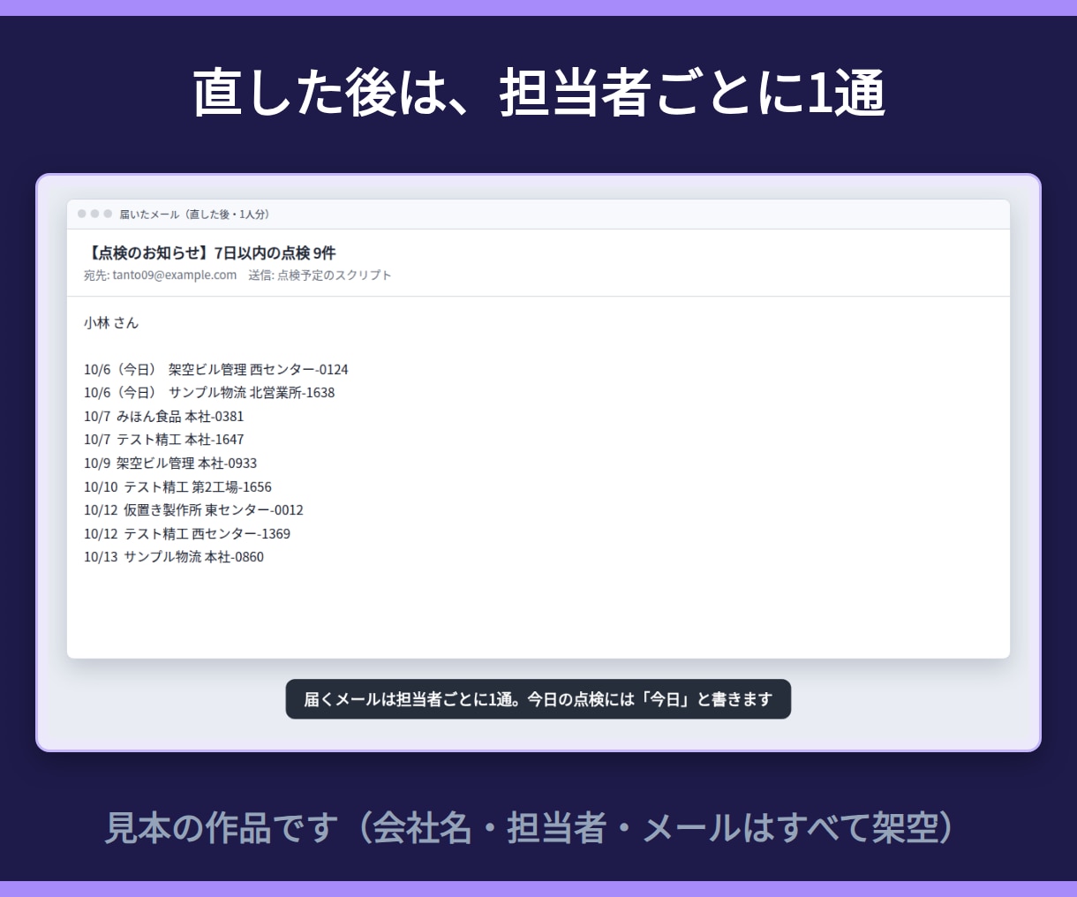1077x897 pixels.
Task: Select the line 10/7 みほん食品 本社-0381
Action: coord(164,416)
